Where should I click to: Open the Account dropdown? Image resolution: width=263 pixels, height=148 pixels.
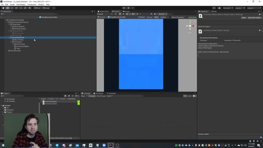click(x=228, y=8)
